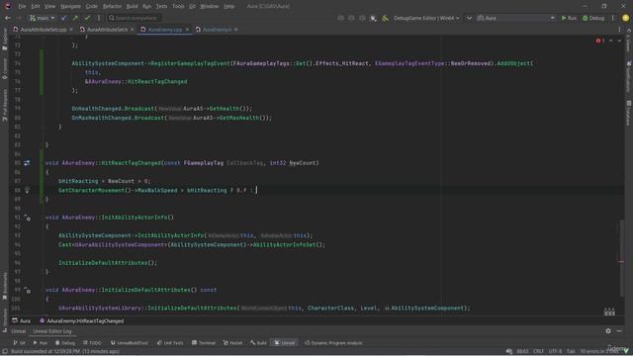Close the AuraAttributeSet.cpp tab
The image size is (633, 356).
tap(71, 30)
